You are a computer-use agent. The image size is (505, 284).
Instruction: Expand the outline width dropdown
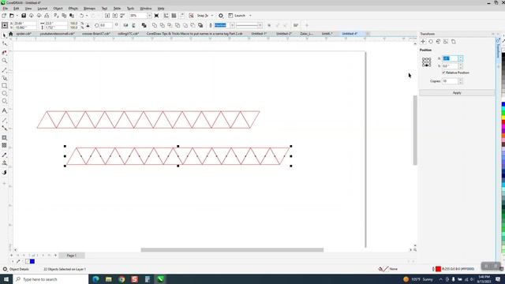pos(232,25)
